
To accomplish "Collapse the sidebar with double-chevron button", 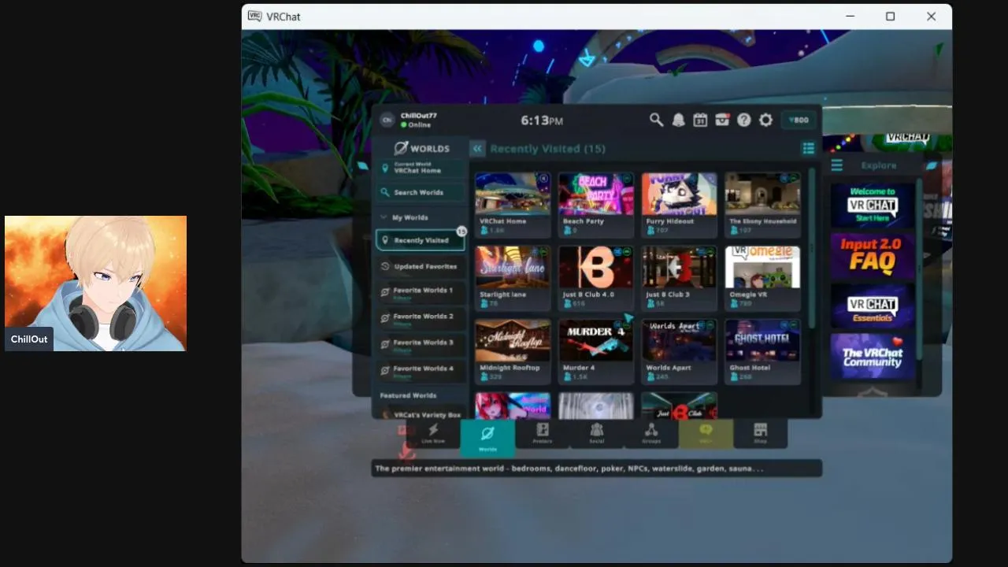I will pos(477,148).
